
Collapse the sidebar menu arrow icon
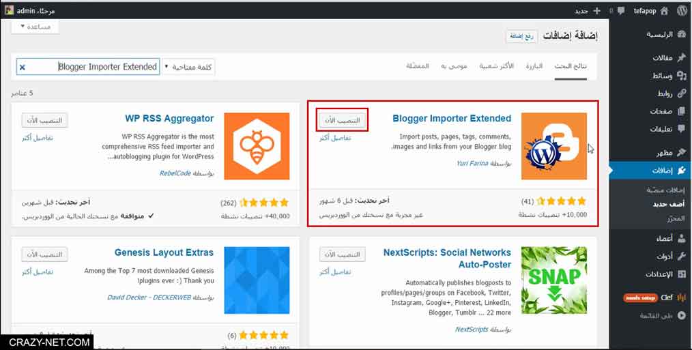pyautogui.click(x=681, y=316)
